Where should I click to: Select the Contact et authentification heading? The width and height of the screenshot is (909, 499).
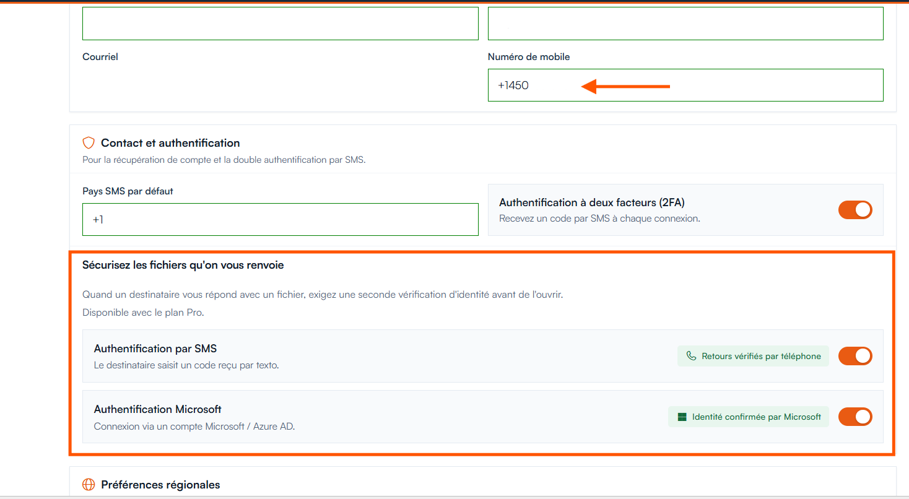tap(170, 143)
